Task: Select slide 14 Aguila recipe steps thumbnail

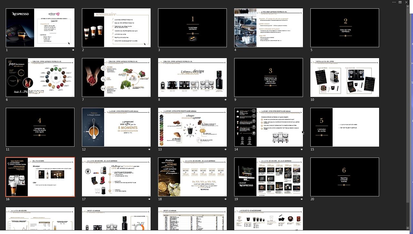Action: click(268, 127)
